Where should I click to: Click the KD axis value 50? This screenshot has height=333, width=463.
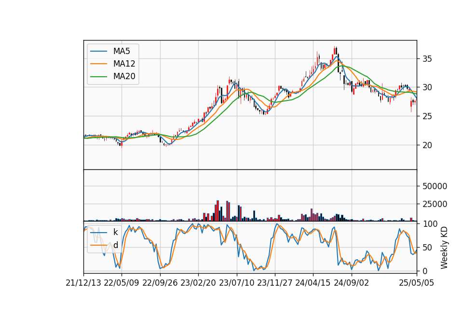(x=427, y=248)
